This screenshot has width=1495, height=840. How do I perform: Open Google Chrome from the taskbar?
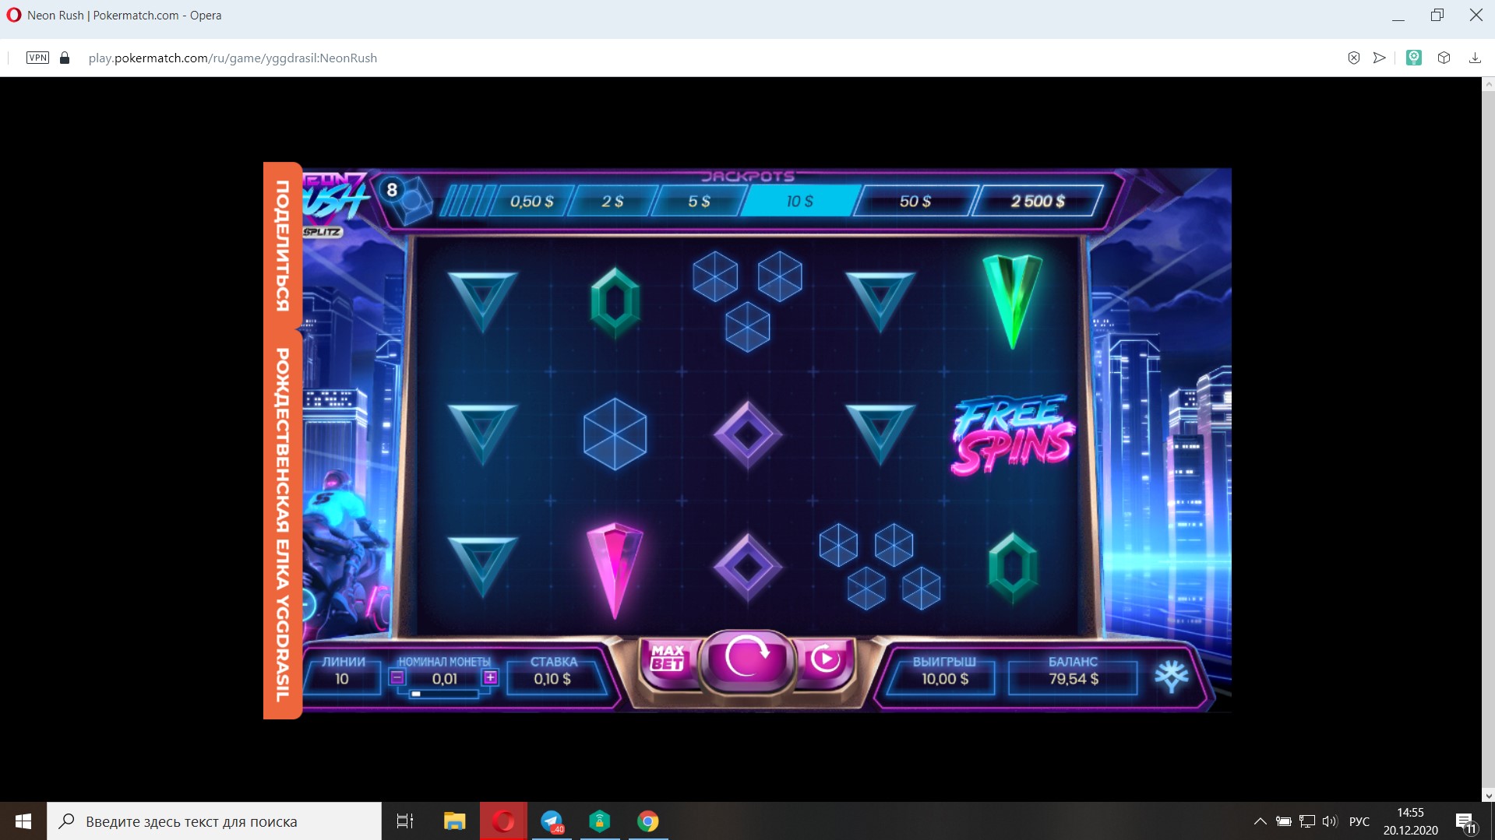647,821
